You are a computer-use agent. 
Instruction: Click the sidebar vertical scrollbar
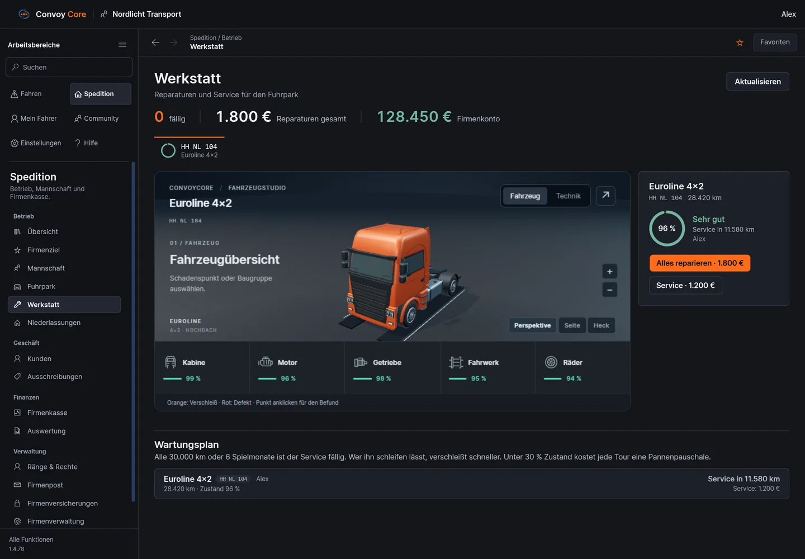[x=133, y=332]
